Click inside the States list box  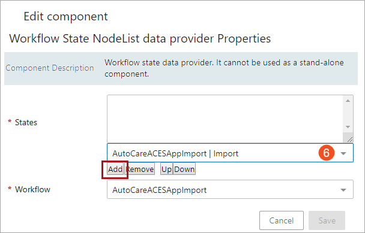click(225, 119)
